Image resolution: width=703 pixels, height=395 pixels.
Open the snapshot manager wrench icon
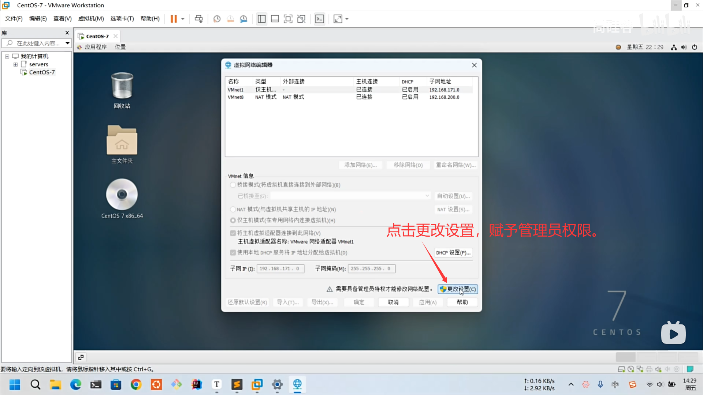(x=243, y=19)
